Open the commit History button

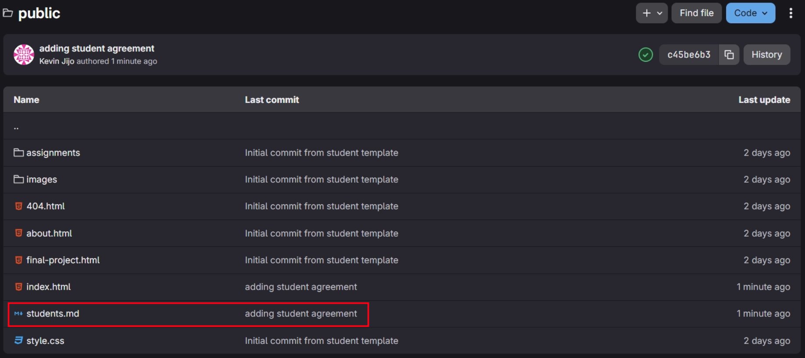click(767, 55)
